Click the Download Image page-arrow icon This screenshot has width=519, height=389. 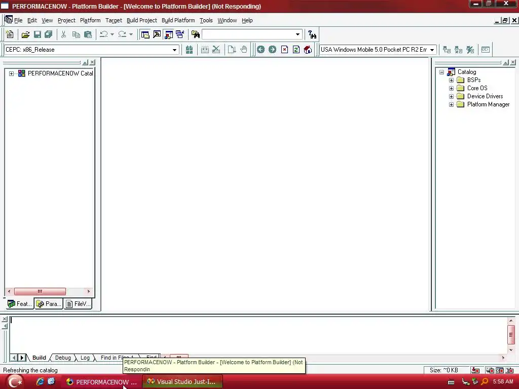coord(232,50)
